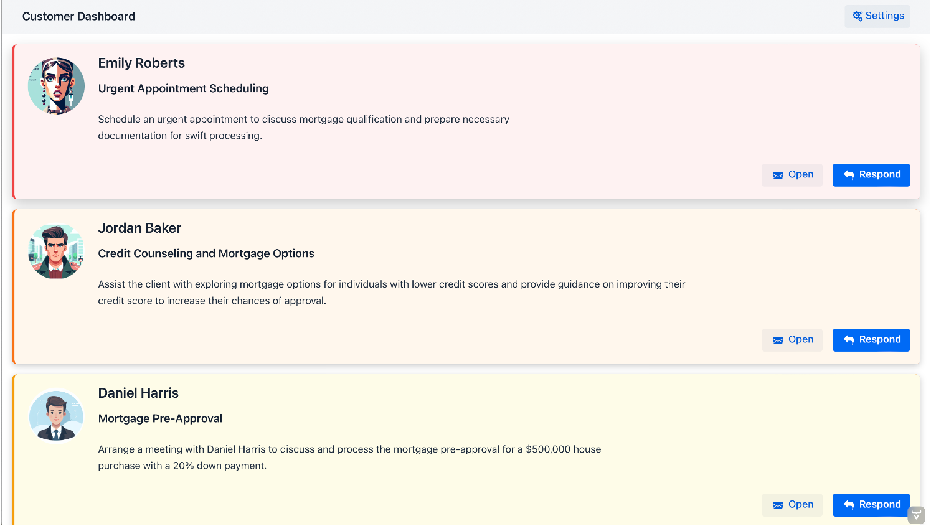Click Daniel Harris' profile avatar
931x526 pixels.
point(56,416)
